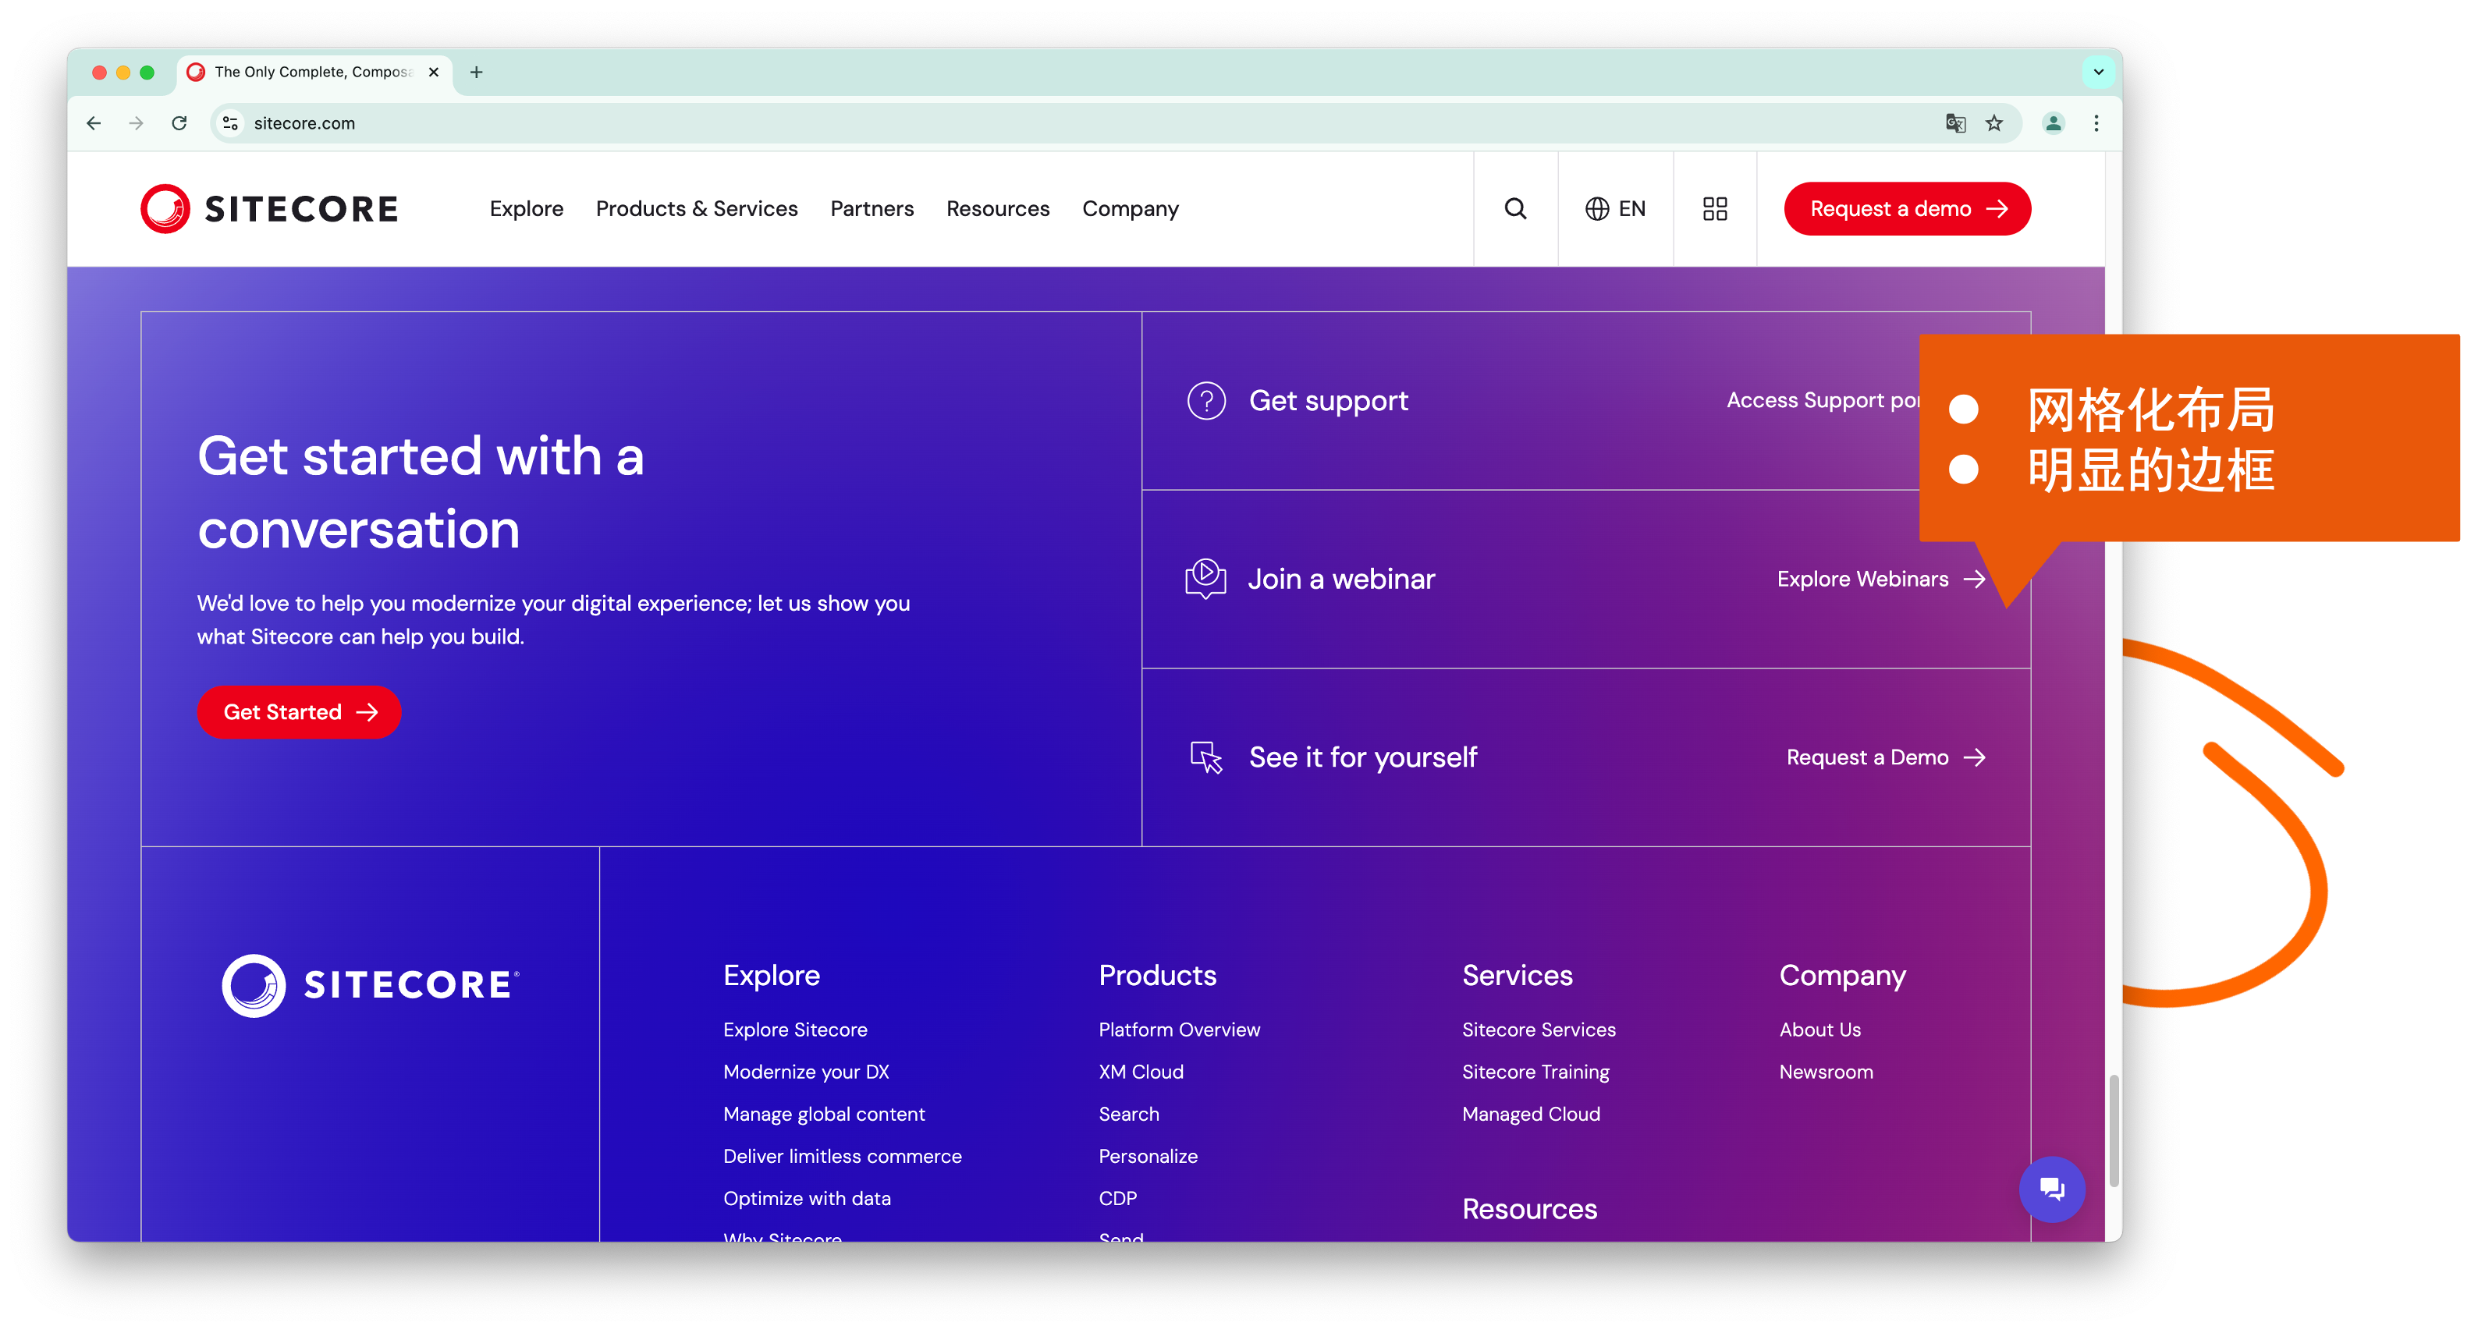Open the Platform Overview footer link
The width and height of the screenshot is (2478, 1333).
click(x=1178, y=1029)
